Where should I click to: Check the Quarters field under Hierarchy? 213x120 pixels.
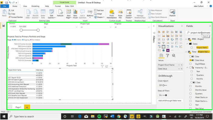click(192, 75)
